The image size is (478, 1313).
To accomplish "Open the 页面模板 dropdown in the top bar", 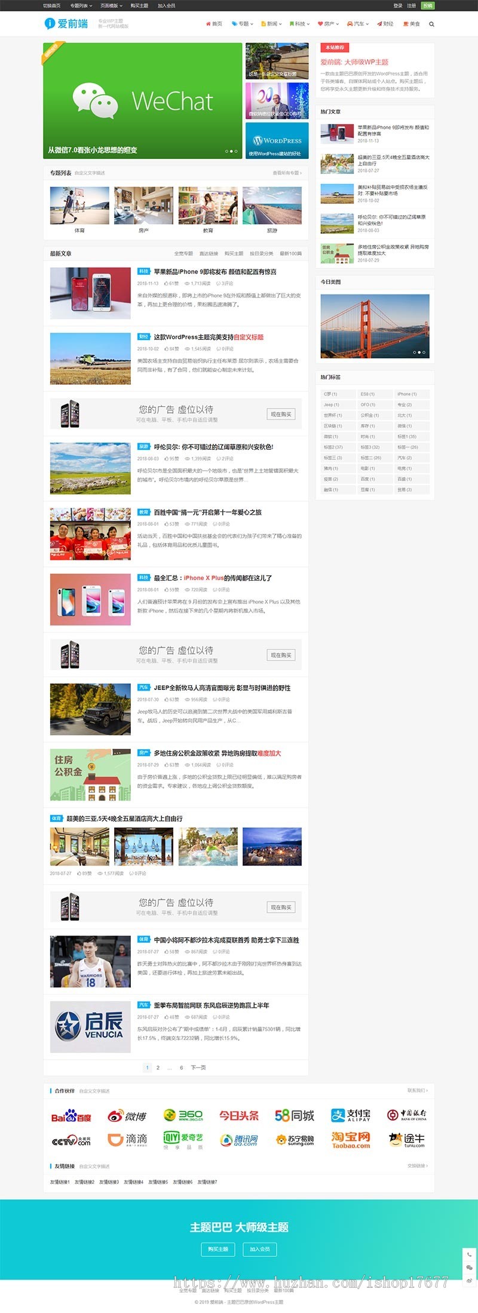I will click(111, 5).
